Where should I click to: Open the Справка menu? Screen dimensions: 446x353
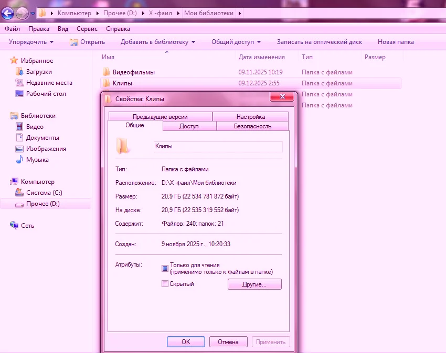click(x=118, y=29)
